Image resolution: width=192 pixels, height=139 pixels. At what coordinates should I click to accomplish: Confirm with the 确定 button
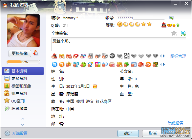coord(128,133)
